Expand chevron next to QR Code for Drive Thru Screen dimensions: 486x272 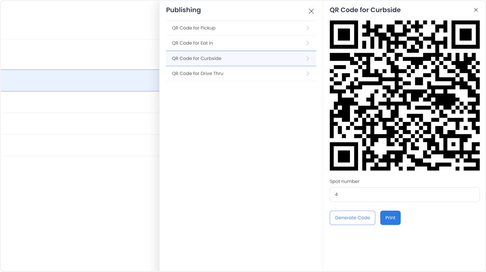308,73
